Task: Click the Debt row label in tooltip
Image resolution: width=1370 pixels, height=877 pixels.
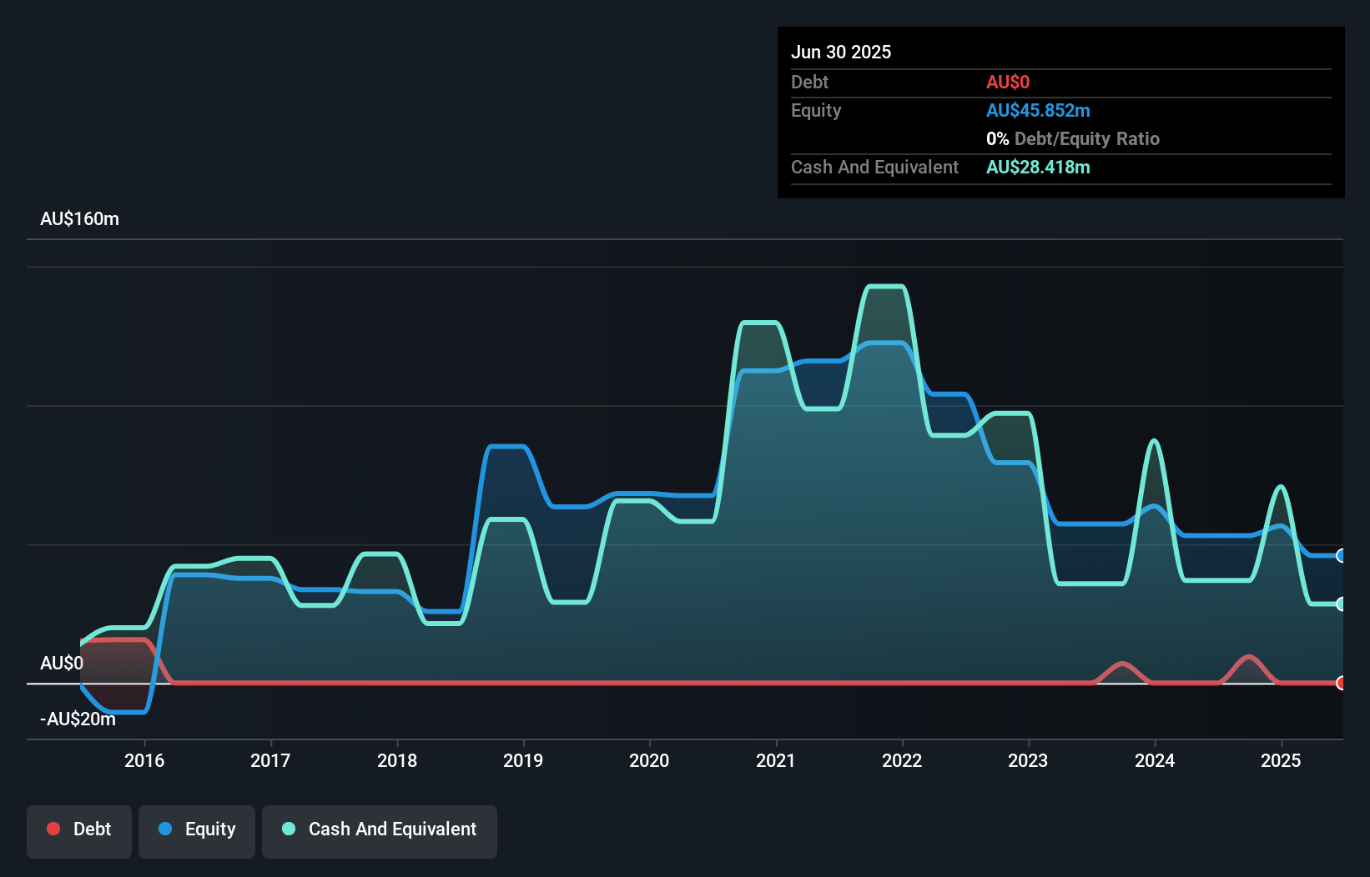Action: pos(809,83)
